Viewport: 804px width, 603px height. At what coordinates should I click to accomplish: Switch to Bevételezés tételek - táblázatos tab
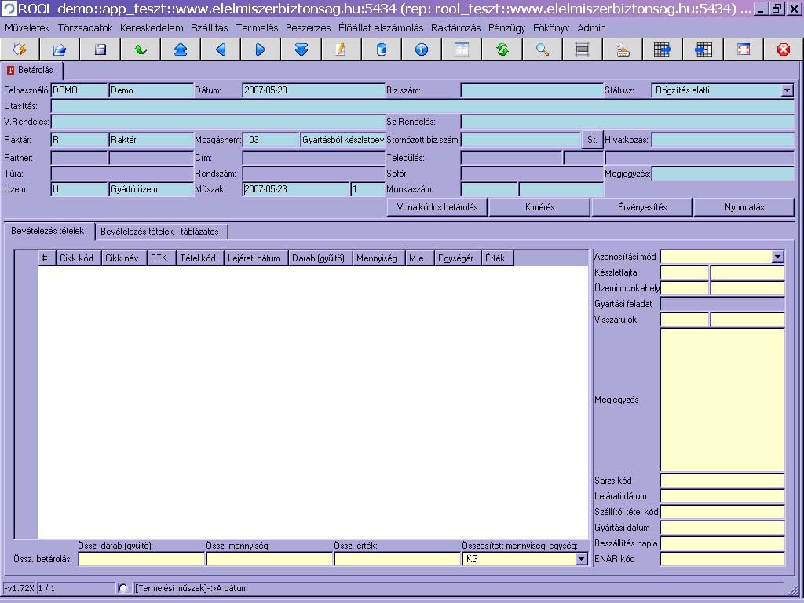click(161, 232)
